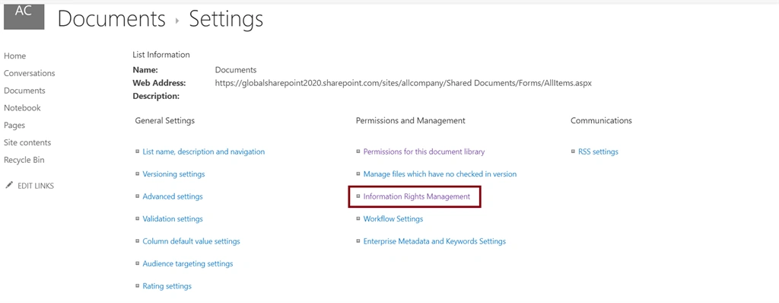Open Manage files with no checked in version
The width and height of the screenshot is (779, 303).
(440, 174)
